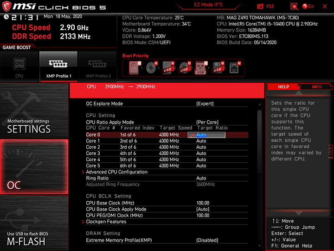Click the help panel bottom grip handle
This screenshot has width=334, height=251.
(x=299, y=213)
